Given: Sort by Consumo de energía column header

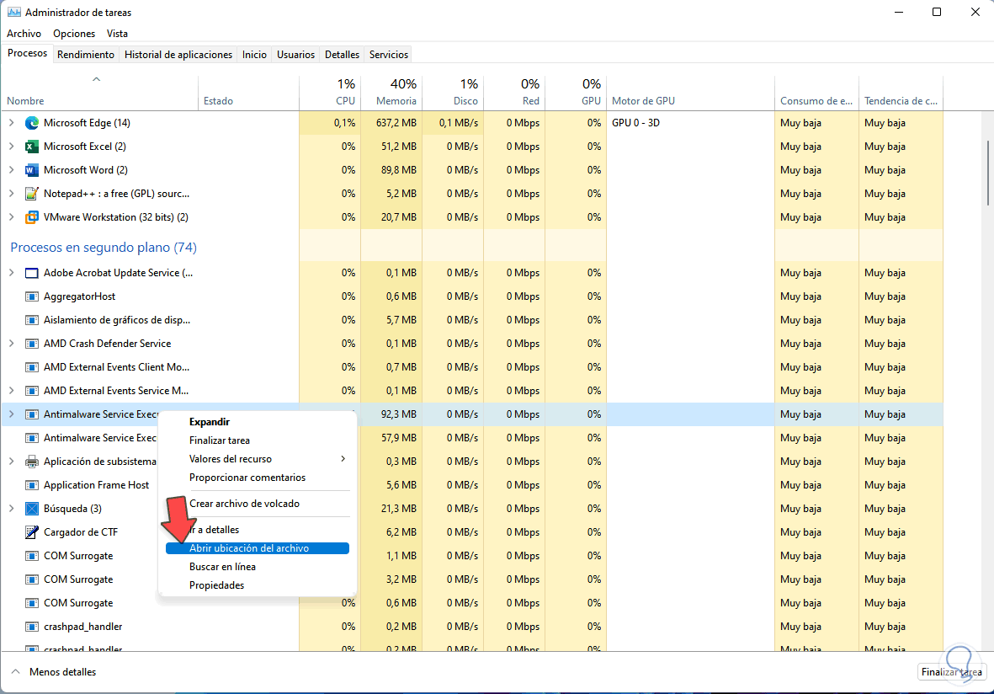Looking at the screenshot, I should 816,93.
